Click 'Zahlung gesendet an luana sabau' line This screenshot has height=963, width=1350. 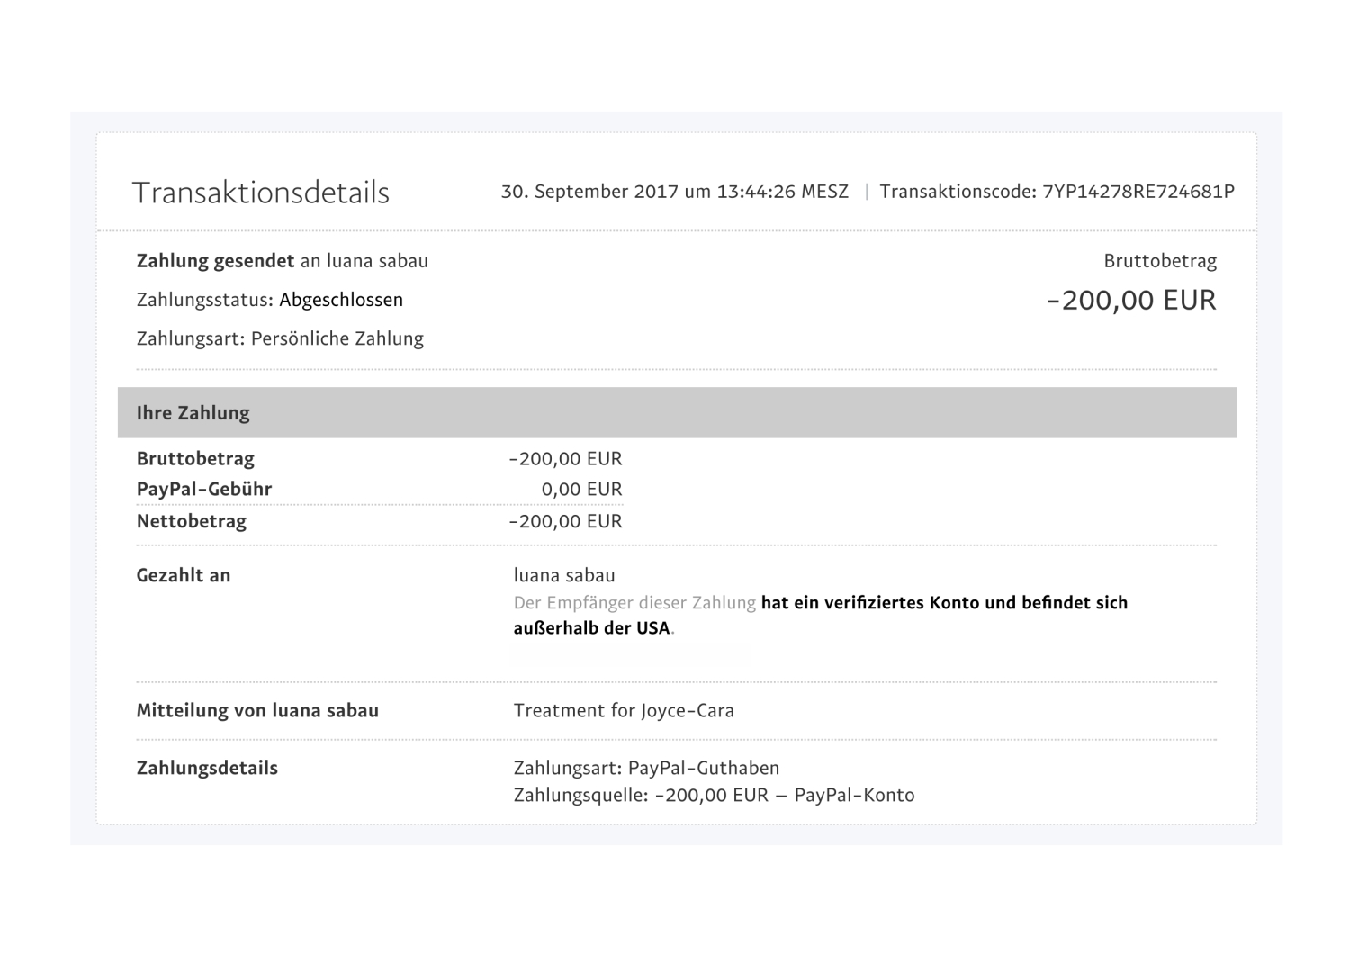pos(283,261)
